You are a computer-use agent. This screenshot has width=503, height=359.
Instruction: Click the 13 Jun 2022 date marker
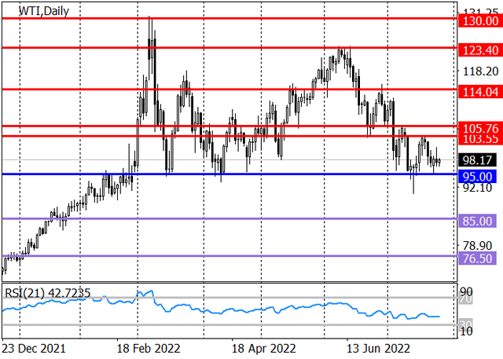[378, 349]
